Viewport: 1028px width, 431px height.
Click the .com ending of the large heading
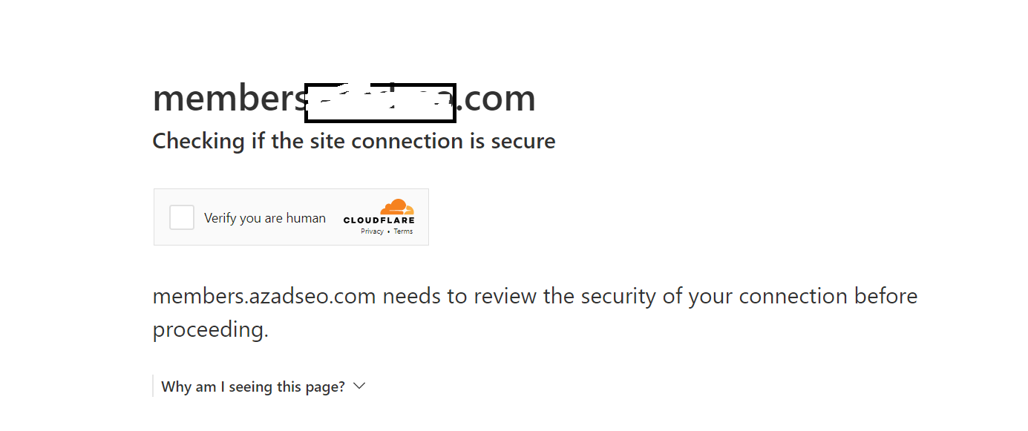click(x=496, y=99)
